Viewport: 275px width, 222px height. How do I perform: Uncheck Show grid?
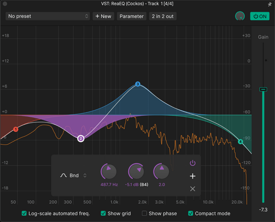coord(103,213)
